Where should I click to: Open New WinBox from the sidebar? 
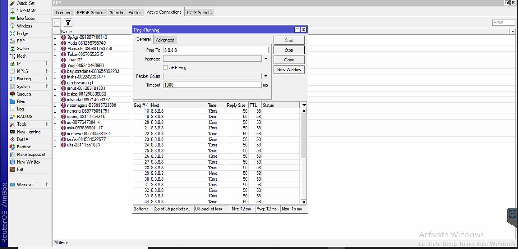[25, 162]
